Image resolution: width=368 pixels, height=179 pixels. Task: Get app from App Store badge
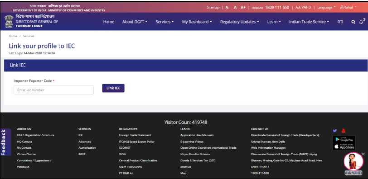pos(344,146)
